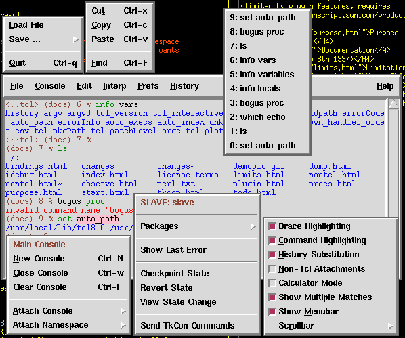Choose Load File menu entry
Image resolution: width=405 pixels, height=338 pixels.
[43, 25]
